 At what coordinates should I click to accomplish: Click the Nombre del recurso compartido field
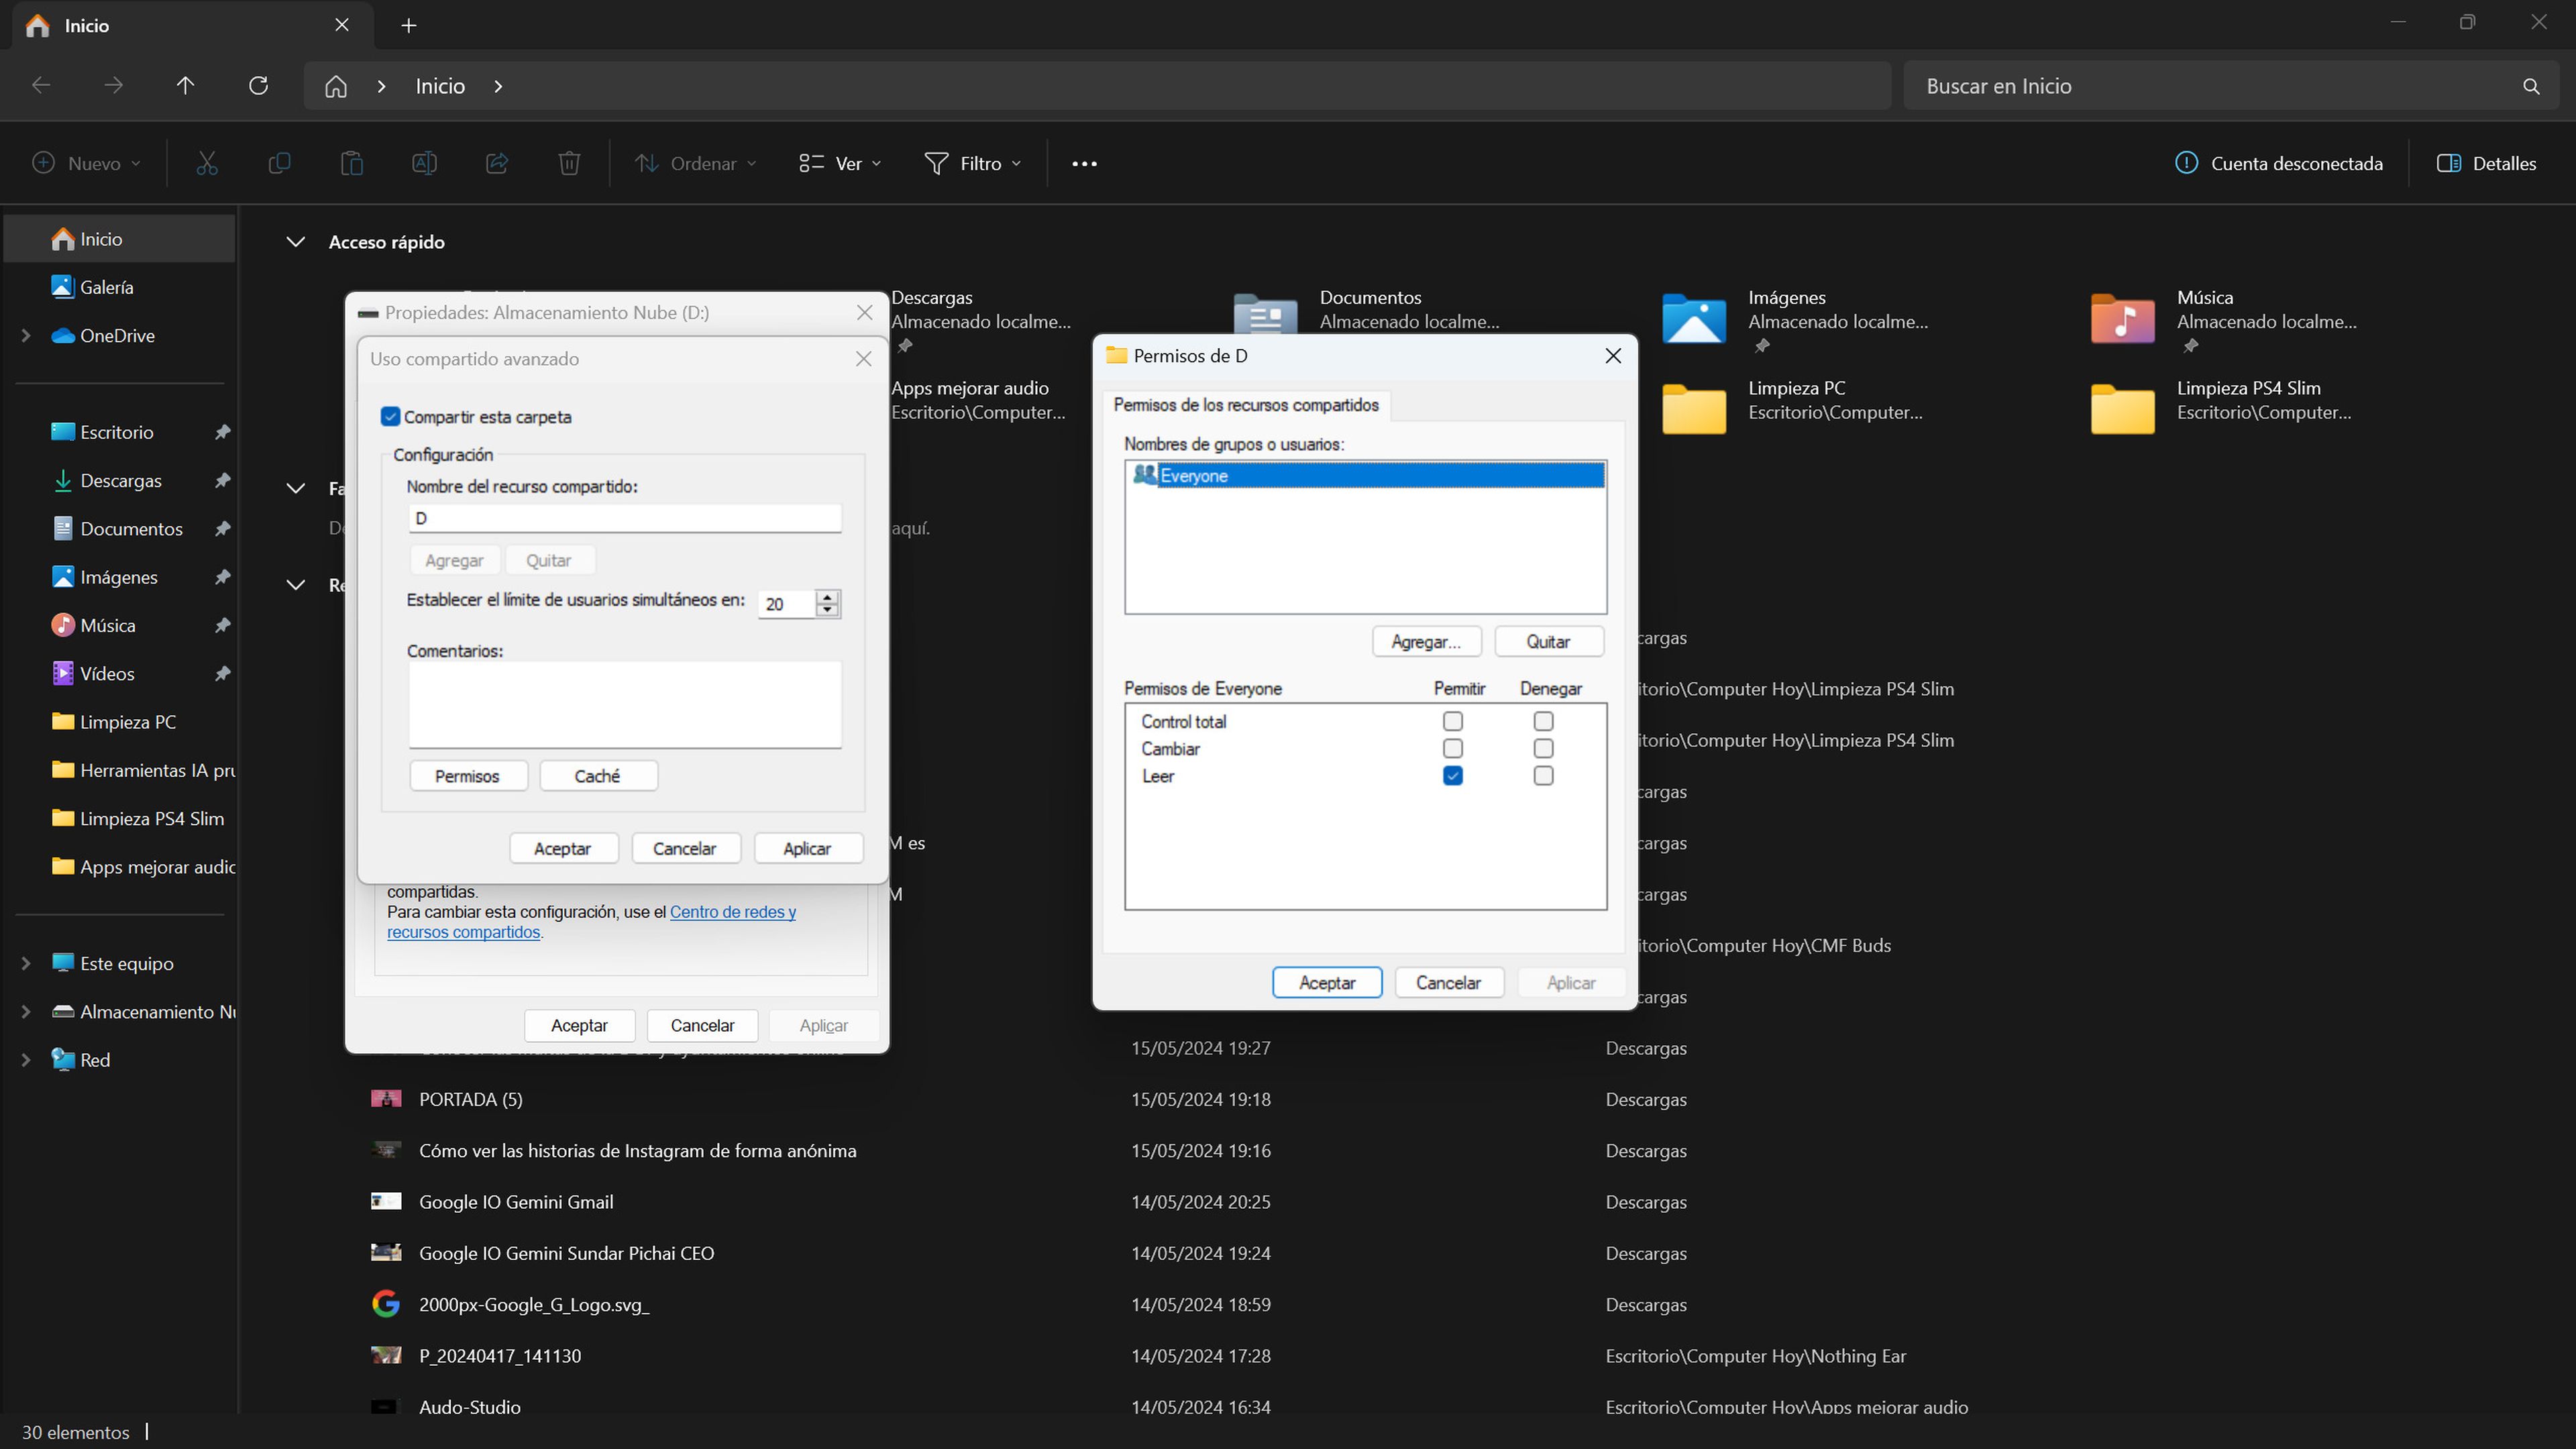coord(625,518)
